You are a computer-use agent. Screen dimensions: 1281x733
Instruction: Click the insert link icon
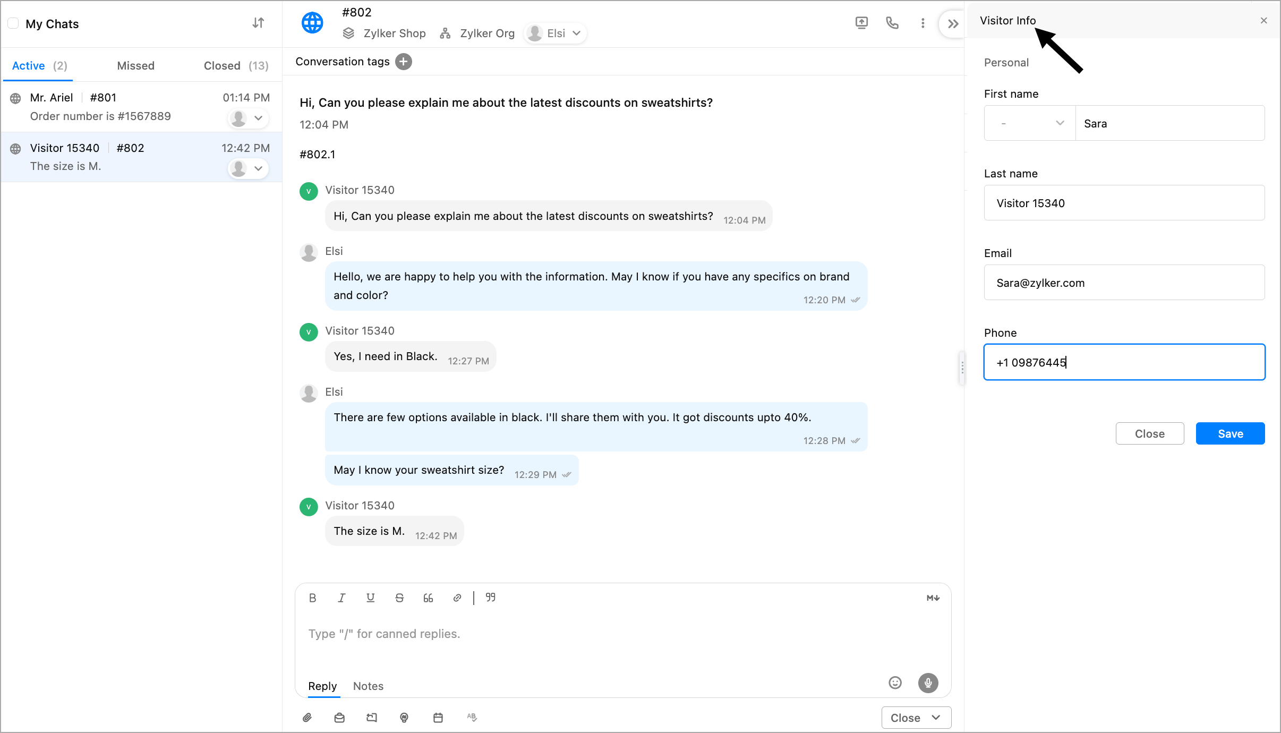pyautogui.click(x=457, y=598)
